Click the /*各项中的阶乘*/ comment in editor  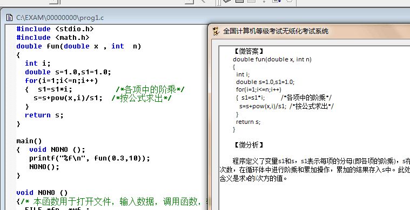pyautogui.click(x=150, y=89)
